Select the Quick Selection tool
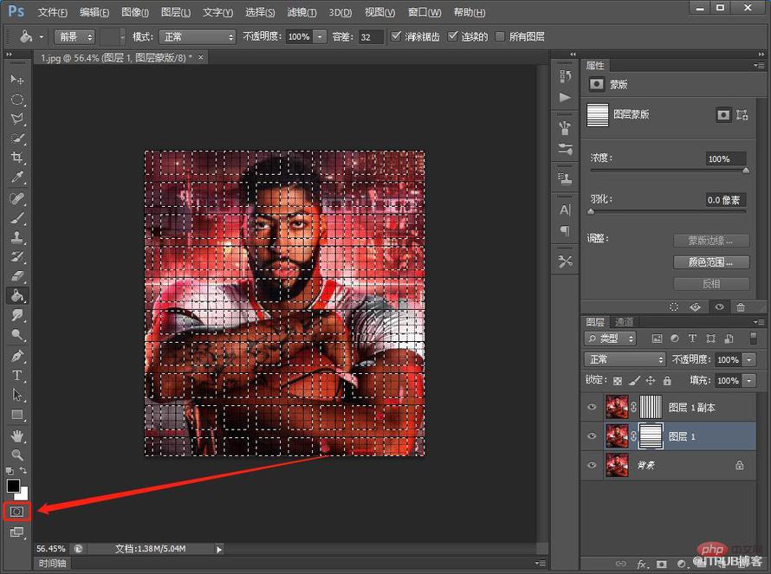 pos(17,139)
